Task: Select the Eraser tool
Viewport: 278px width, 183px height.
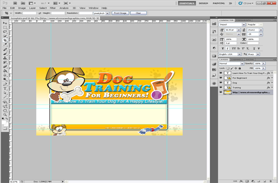Action: pos(5,67)
